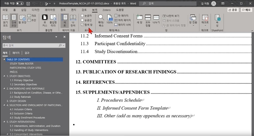The height and width of the screenshot is (136, 254).
Task: Open the Zotero tab
Action: pos(106,10)
